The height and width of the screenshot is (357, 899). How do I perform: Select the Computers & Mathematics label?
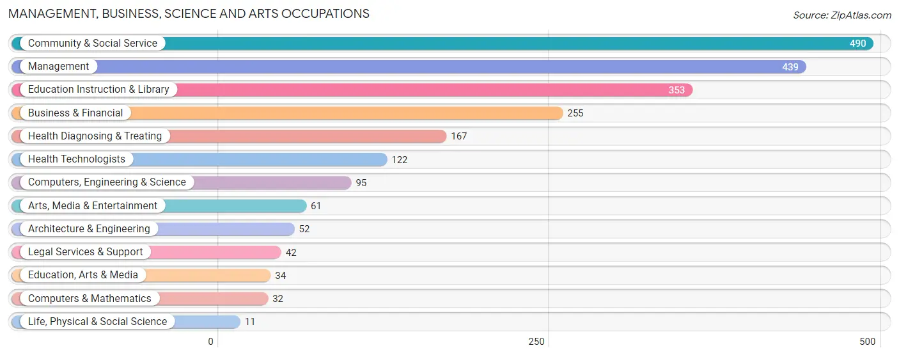tap(90, 299)
